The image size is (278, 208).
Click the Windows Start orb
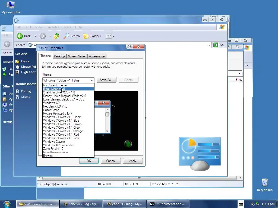(7, 204)
